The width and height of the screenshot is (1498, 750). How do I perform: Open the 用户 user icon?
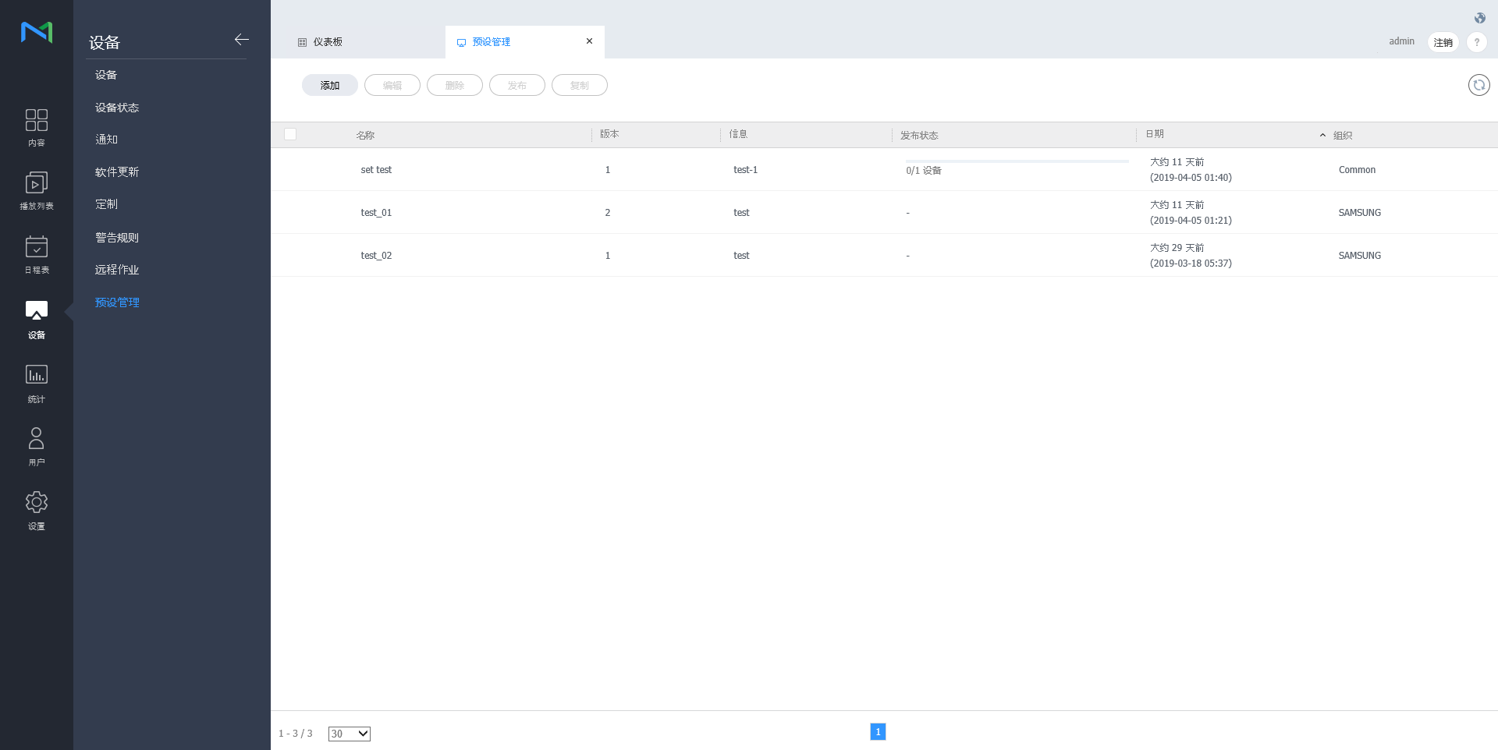click(x=36, y=446)
